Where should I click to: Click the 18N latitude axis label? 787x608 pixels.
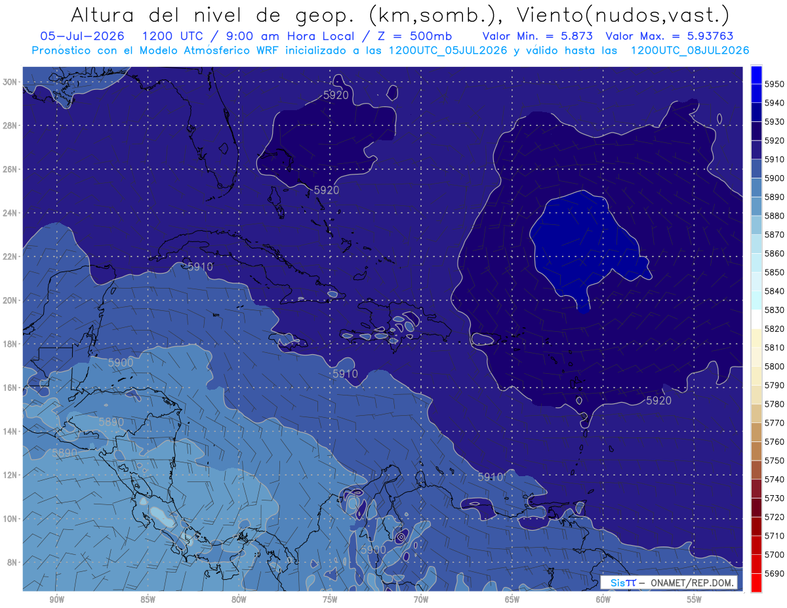click(x=10, y=344)
